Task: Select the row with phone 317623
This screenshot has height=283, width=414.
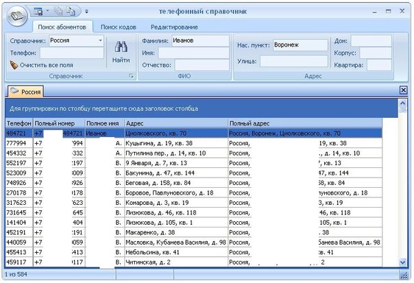Action: coord(193,203)
